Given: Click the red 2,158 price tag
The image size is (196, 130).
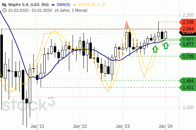Looking at the screenshot, I should click(188, 22).
